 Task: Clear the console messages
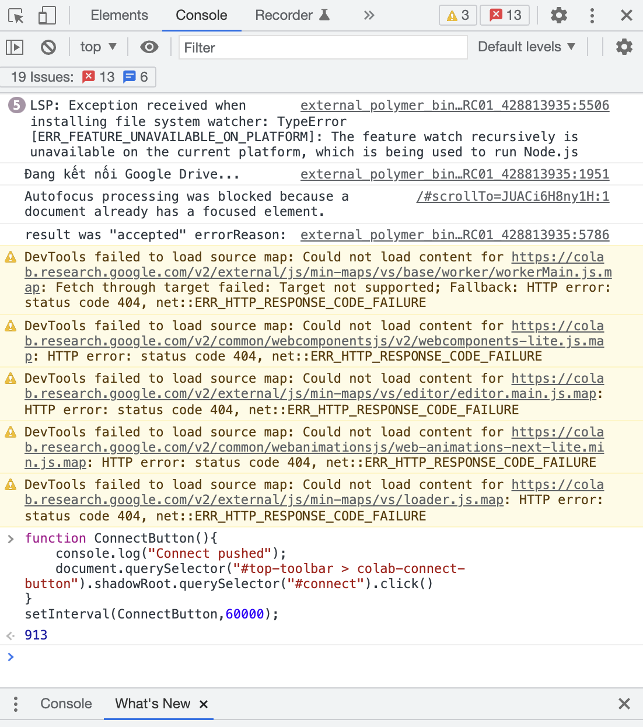point(48,47)
